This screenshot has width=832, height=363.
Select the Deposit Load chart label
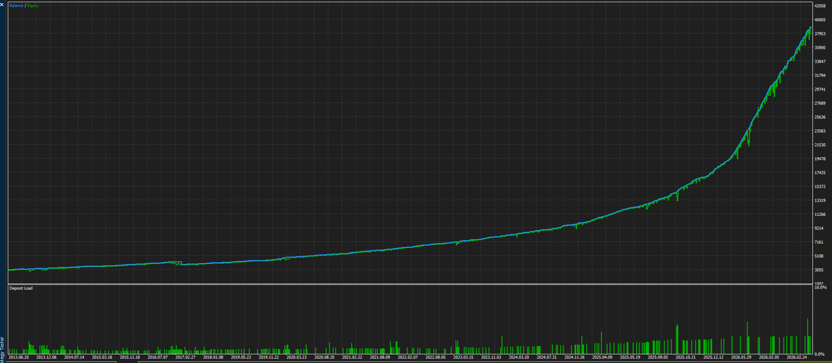pyautogui.click(x=21, y=288)
